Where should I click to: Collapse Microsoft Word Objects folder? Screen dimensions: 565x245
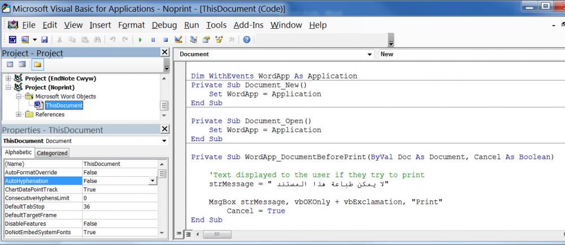tap(19, 97)
